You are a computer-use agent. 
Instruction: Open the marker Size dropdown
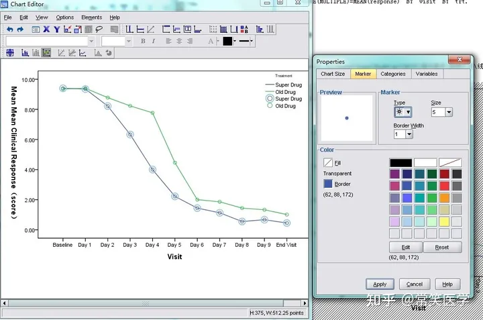(x=449, y=112)
